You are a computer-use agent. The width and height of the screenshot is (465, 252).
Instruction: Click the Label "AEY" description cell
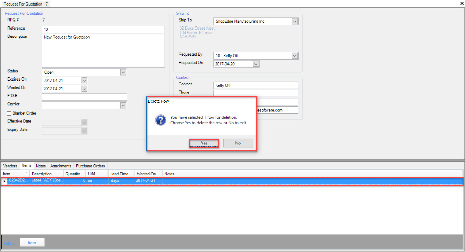pos(47,181)
